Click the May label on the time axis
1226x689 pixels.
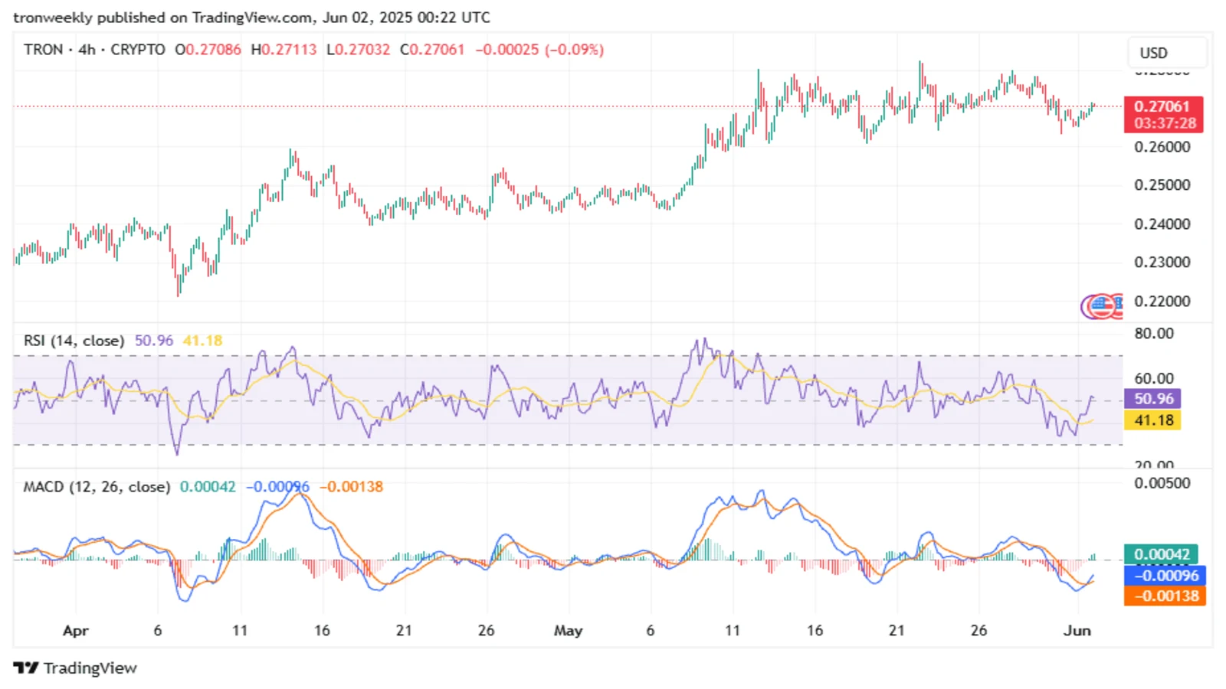click(569, 631)
